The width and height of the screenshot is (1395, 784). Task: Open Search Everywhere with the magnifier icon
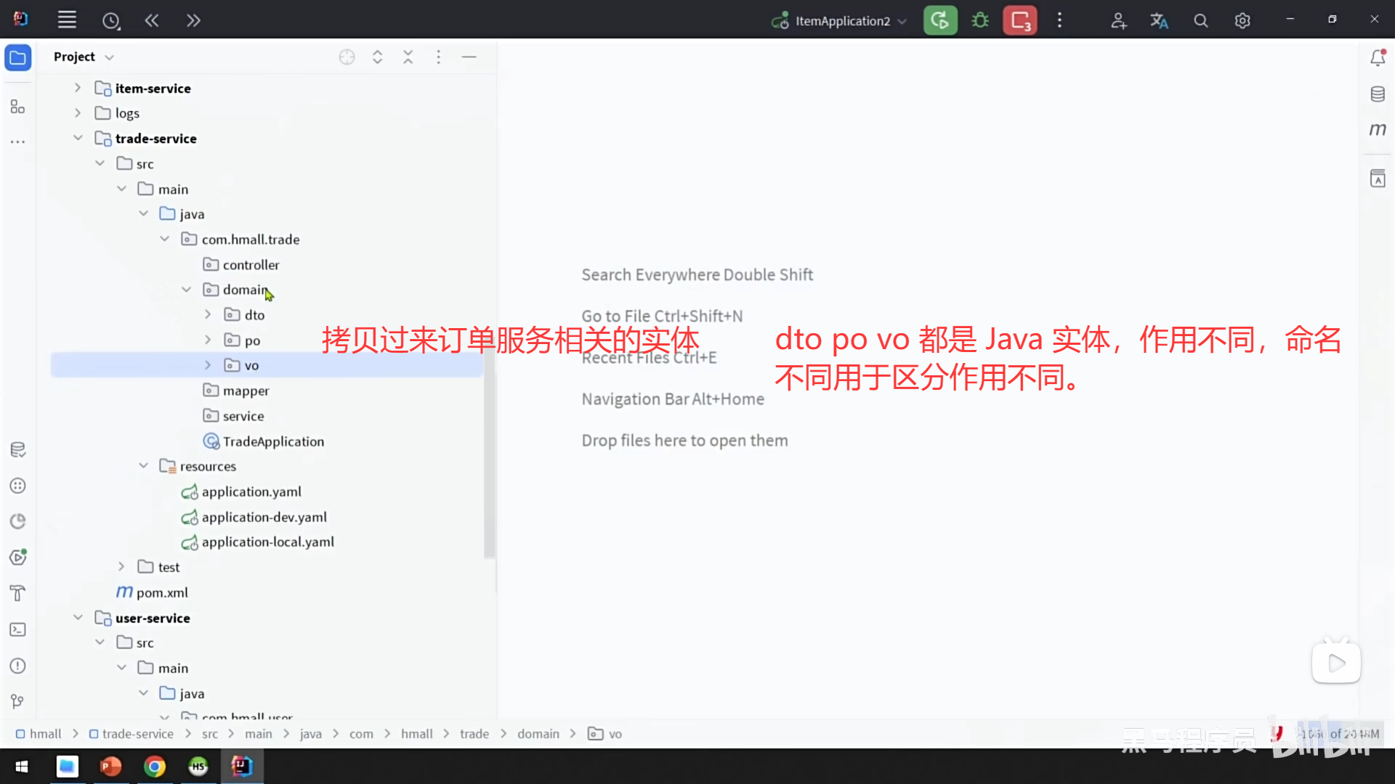[1200, 20]
